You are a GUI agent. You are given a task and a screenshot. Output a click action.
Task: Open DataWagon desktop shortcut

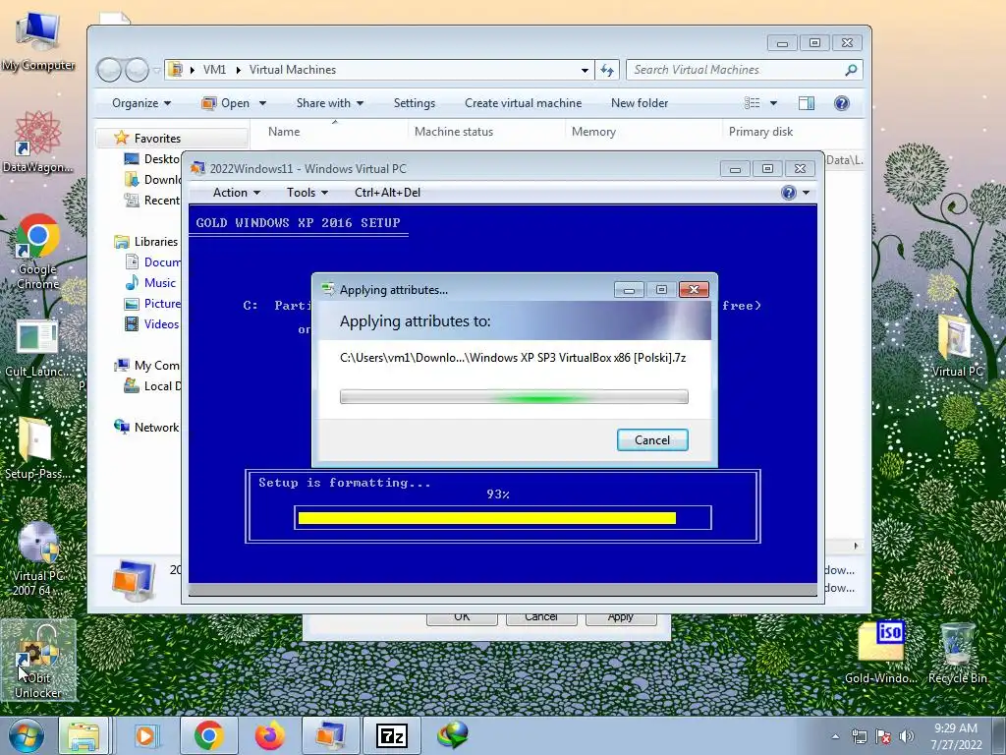(x=38, y=143)
